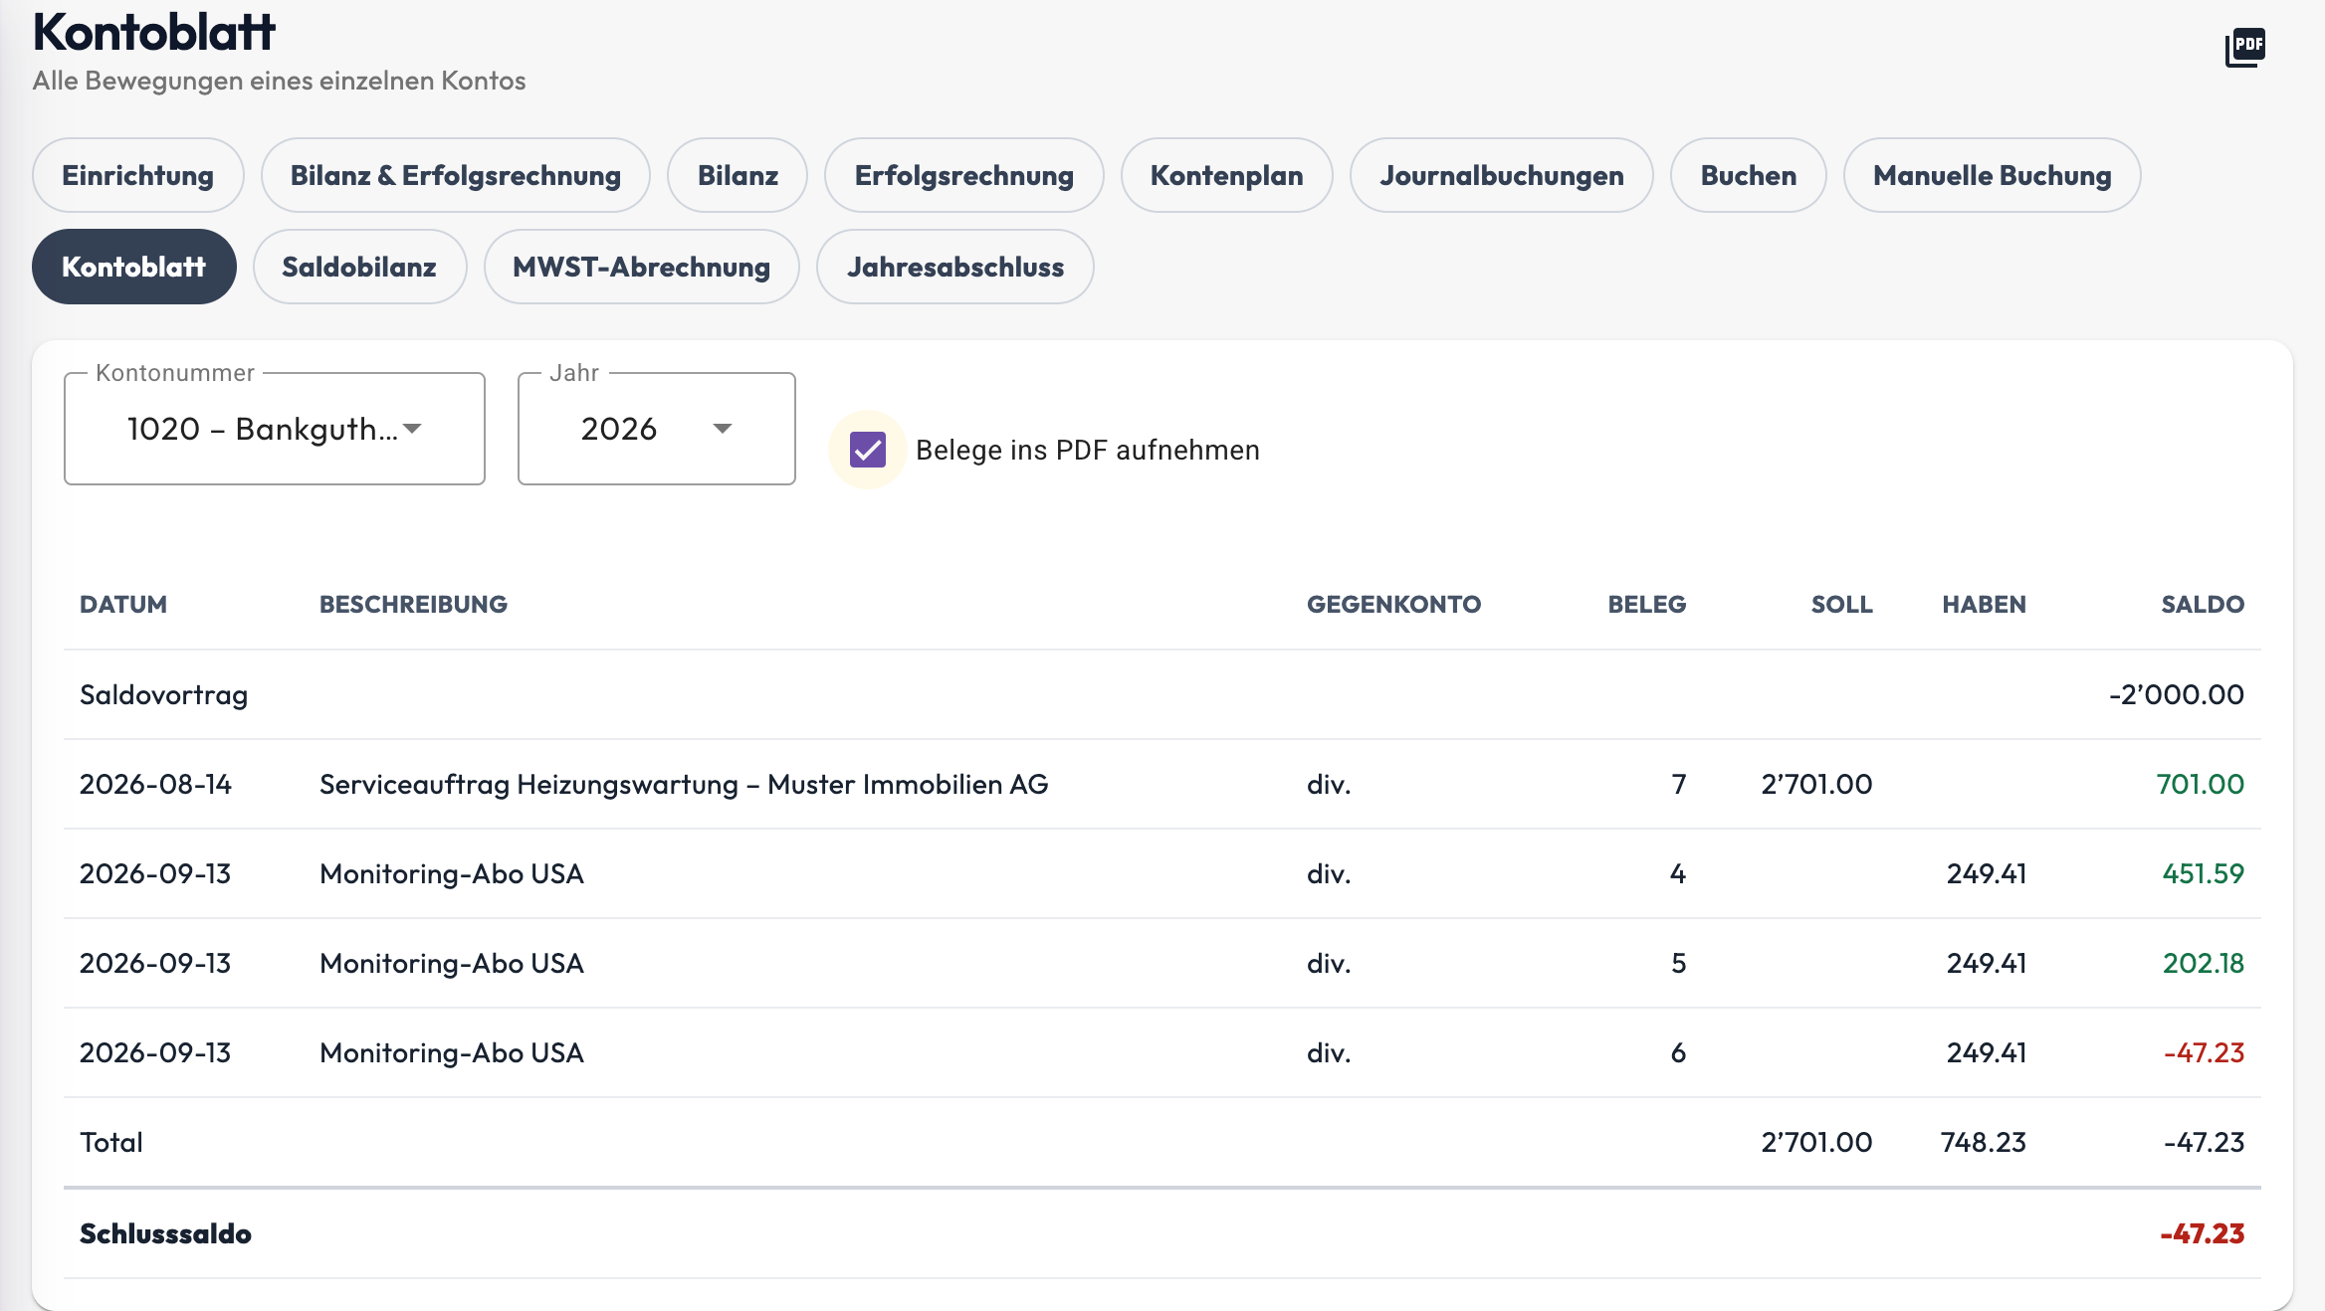Click the green saldo 701.00

point(2201,784)
